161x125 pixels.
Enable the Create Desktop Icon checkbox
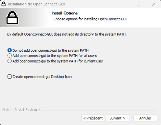point(10,77)
